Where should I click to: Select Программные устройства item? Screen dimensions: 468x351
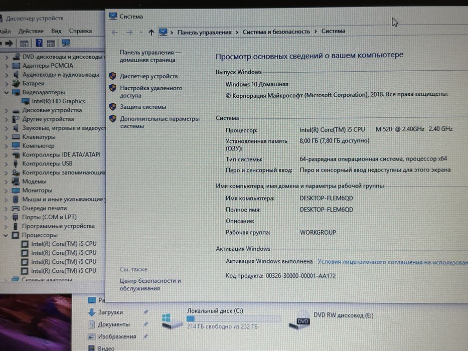pos(58,226)
